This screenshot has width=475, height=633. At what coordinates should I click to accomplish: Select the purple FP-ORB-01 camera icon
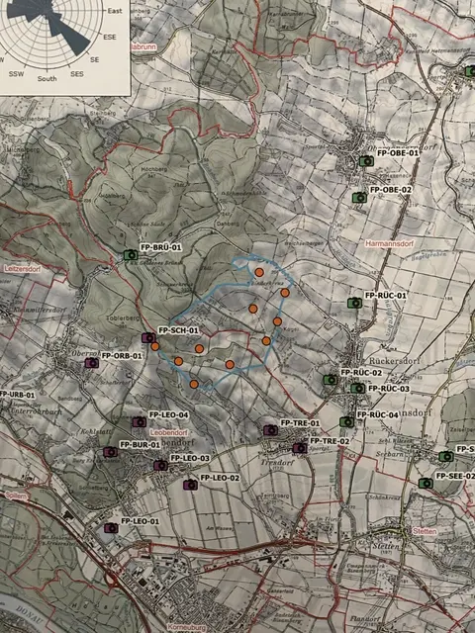click(92, 363)
